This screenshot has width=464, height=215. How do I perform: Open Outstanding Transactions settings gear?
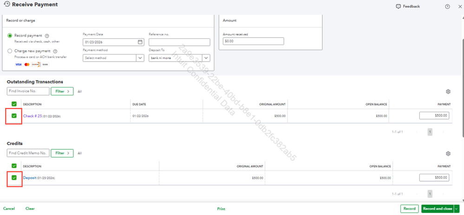tap(448, 92)
